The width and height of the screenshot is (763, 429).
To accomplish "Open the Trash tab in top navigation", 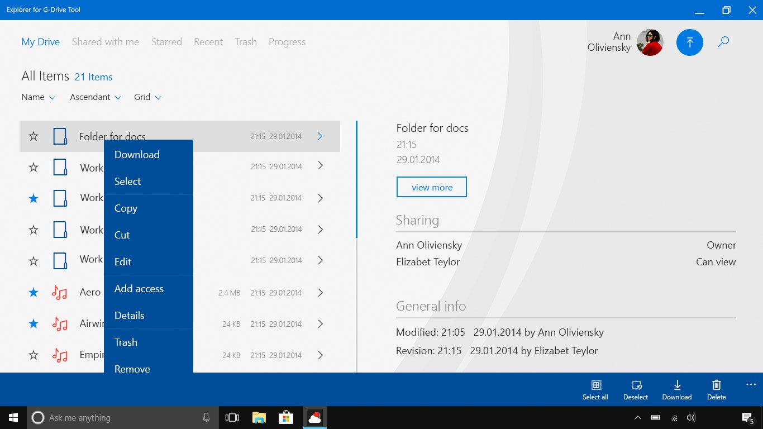I will (246, 42).
